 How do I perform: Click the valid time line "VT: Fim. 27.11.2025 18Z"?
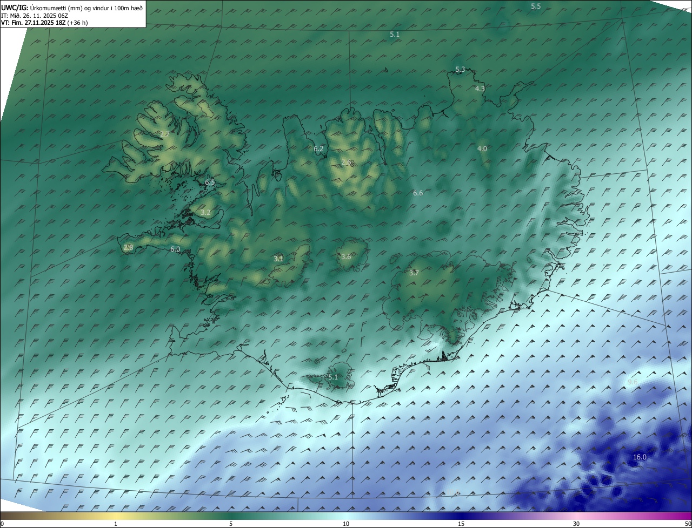coord(32,23)
